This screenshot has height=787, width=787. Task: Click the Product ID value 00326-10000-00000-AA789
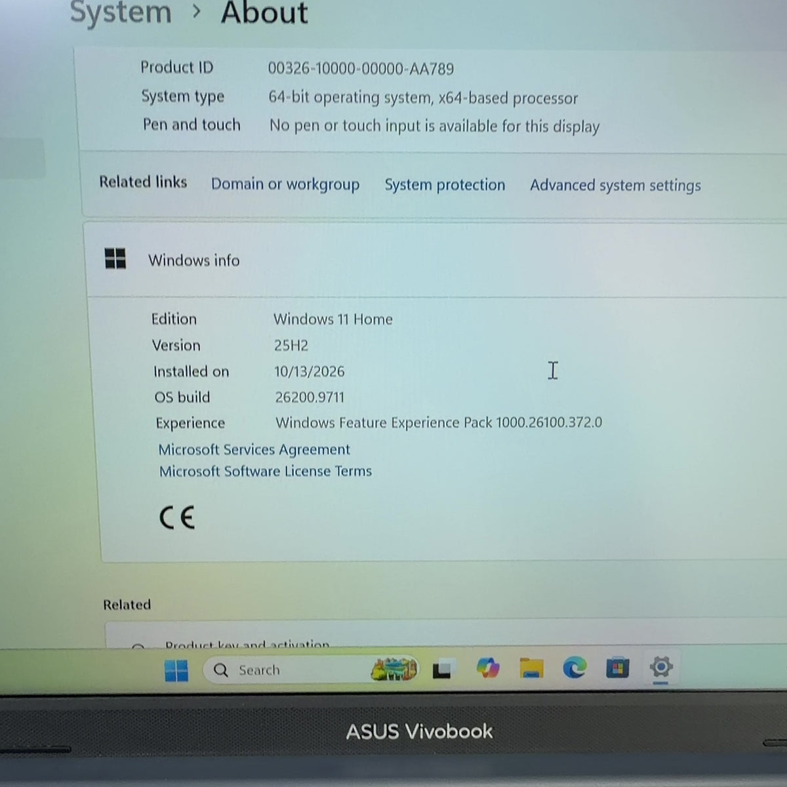point(361,68)
